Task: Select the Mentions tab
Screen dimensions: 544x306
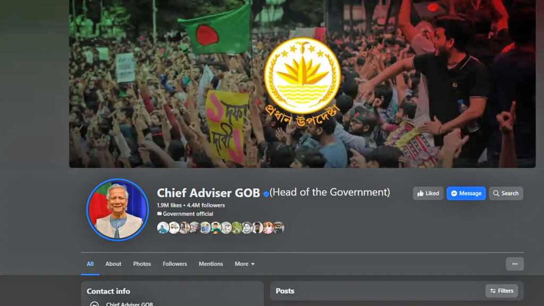Action: coord(210,264)
